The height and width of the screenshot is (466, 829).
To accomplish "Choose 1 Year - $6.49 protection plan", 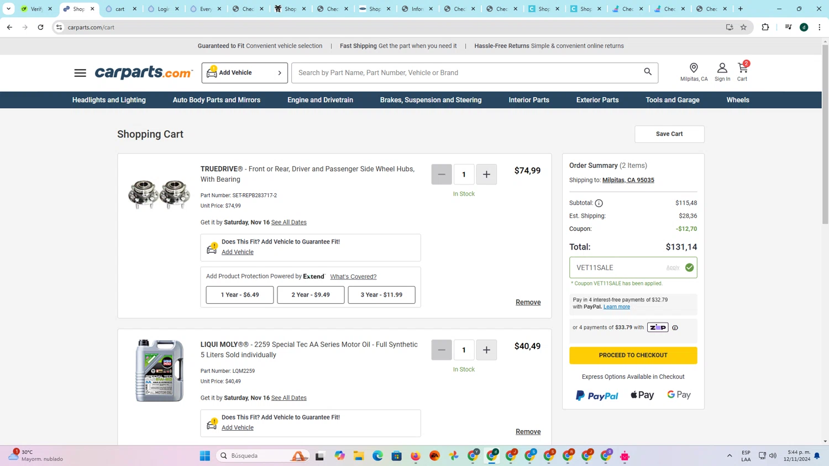I will click(240, 295).
